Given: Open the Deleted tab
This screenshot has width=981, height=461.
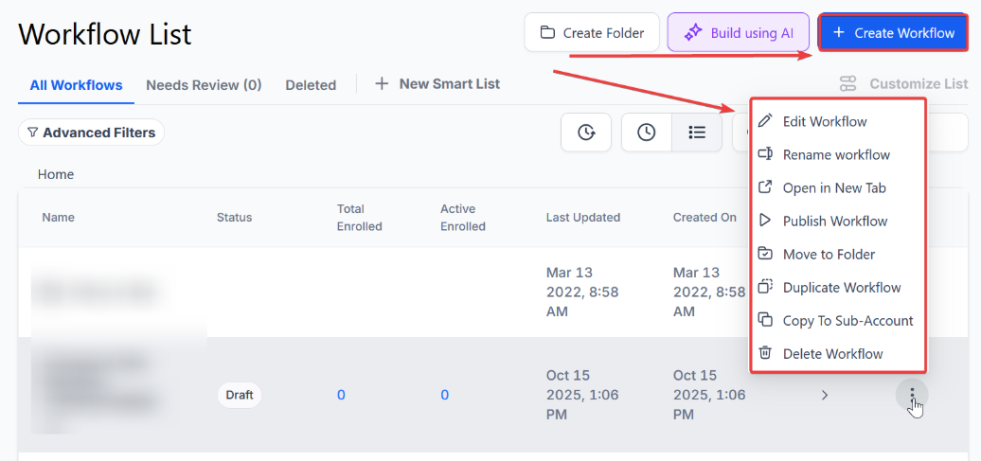Looking at the screenshot, I should point(311,85).
